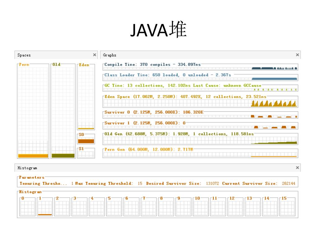Click histogram age bucket 6

(131, 207)
